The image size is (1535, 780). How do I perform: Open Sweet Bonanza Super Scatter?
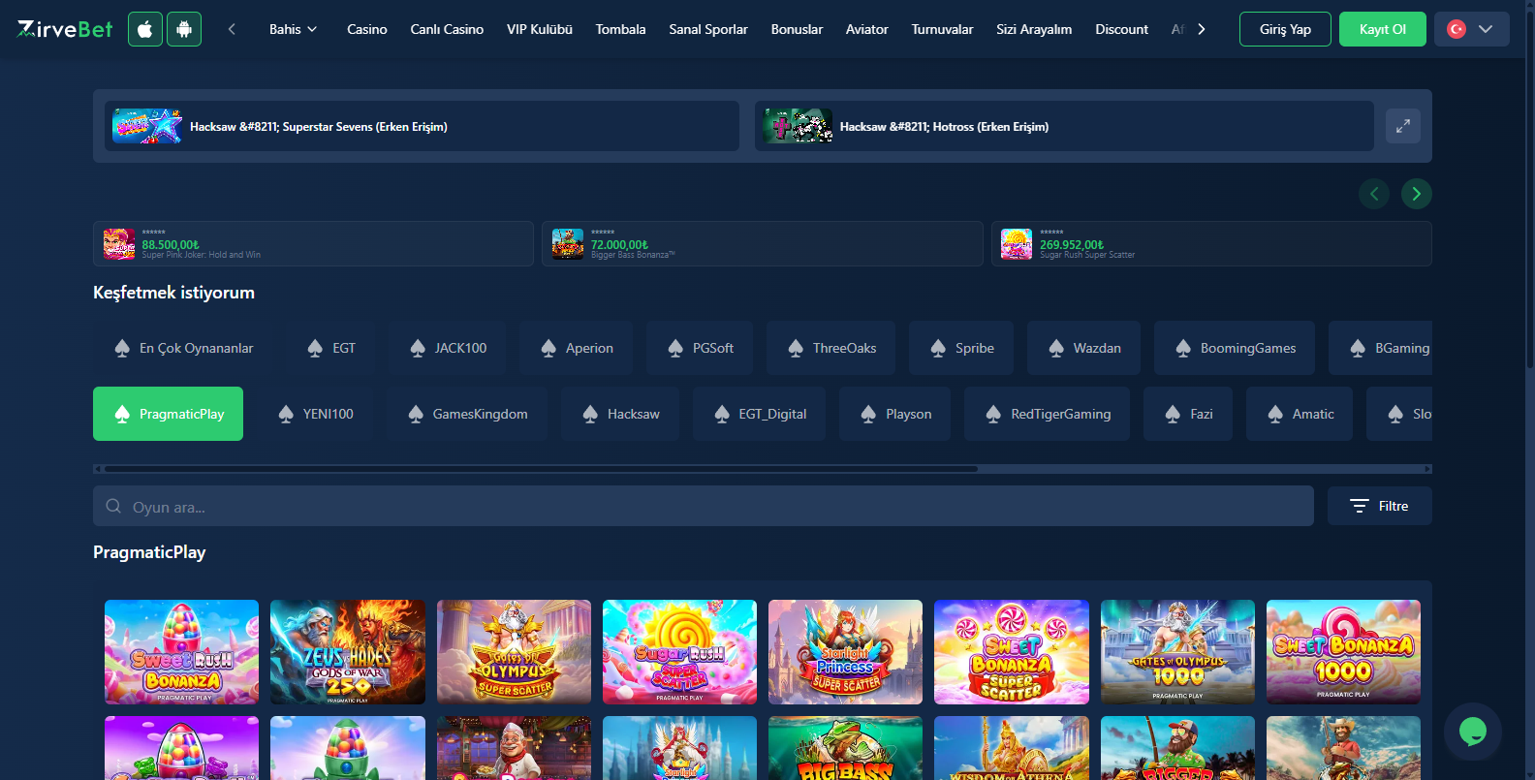(x=1012, y=652)
